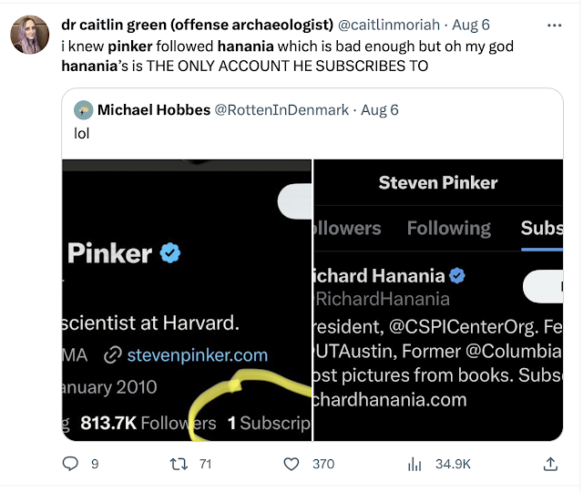Like the tweet with heart icon
The height and width of the screenshot is (492, 583).
pyautogui.click(x=291, y=464)
